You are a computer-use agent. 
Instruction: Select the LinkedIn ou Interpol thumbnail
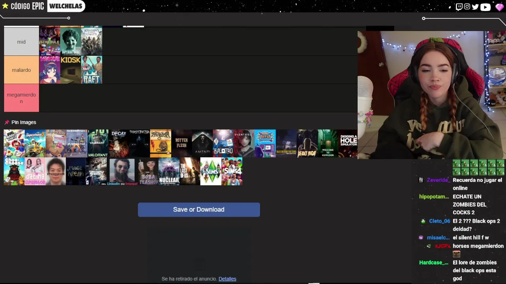coord(122,172)
